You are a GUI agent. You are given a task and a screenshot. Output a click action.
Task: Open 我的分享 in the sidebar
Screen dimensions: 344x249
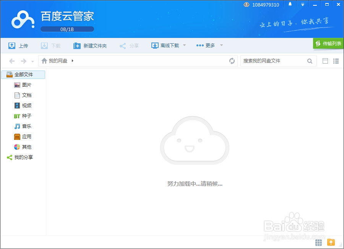(x=20, y=157)
